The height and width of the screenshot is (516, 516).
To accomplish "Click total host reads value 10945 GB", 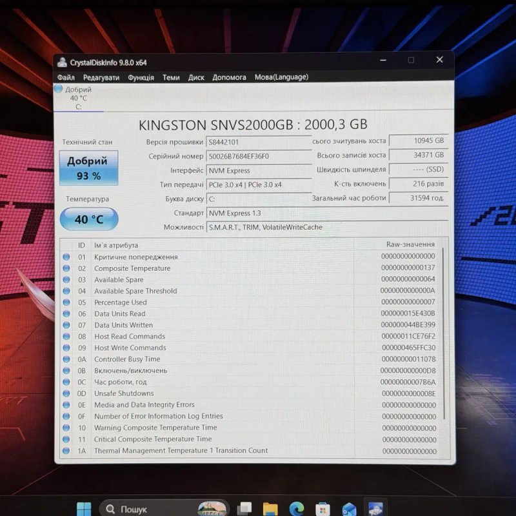I will 418,141.
